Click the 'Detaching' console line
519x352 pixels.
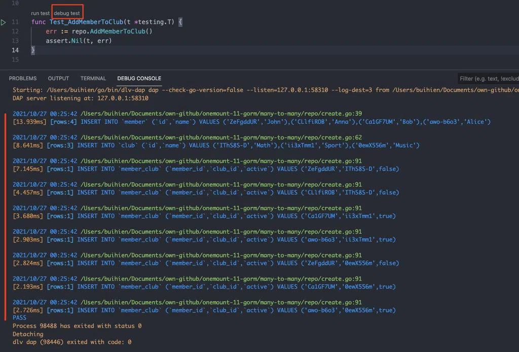(x=28, y=334)
